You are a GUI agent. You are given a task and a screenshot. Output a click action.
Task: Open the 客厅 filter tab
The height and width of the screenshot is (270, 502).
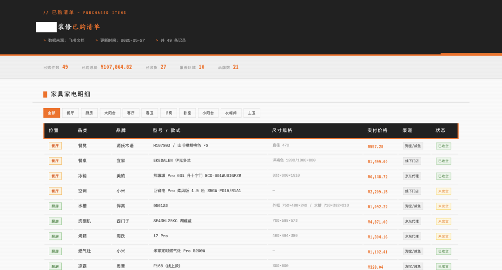pos(131,113)
